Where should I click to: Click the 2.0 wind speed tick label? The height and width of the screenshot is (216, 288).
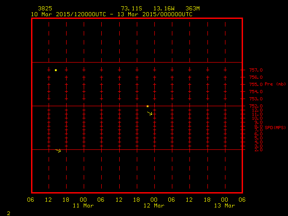(x=258, y=150)
